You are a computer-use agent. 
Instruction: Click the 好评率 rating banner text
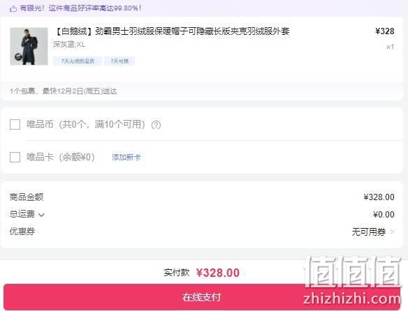point(80,8)
